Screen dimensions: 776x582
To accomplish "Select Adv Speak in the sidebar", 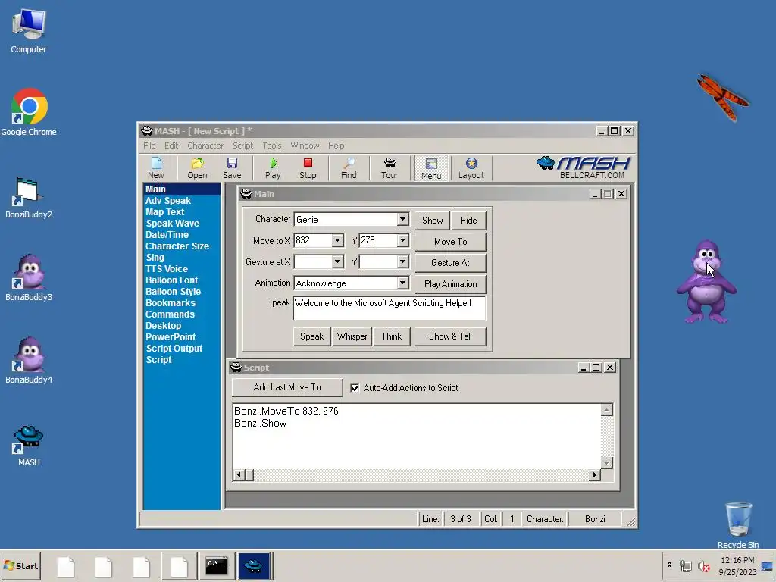I will point(168,200).
